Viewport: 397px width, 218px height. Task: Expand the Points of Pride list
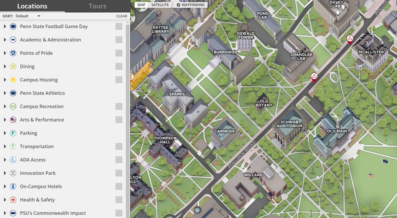[x=5, y=53]
